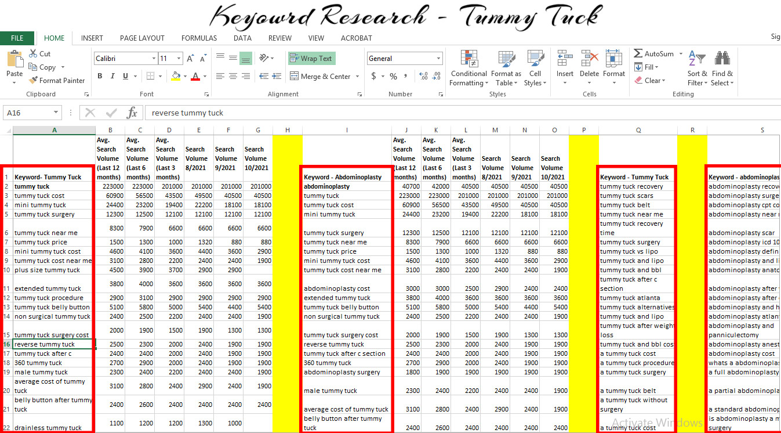
Task: Apply the percent style
Action: 393,76
